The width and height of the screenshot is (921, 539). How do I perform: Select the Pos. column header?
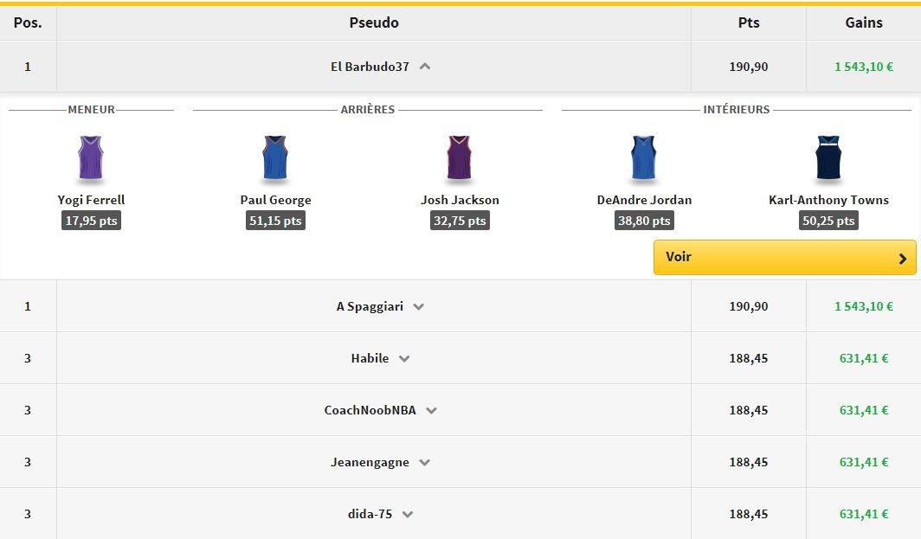(28, 23)
